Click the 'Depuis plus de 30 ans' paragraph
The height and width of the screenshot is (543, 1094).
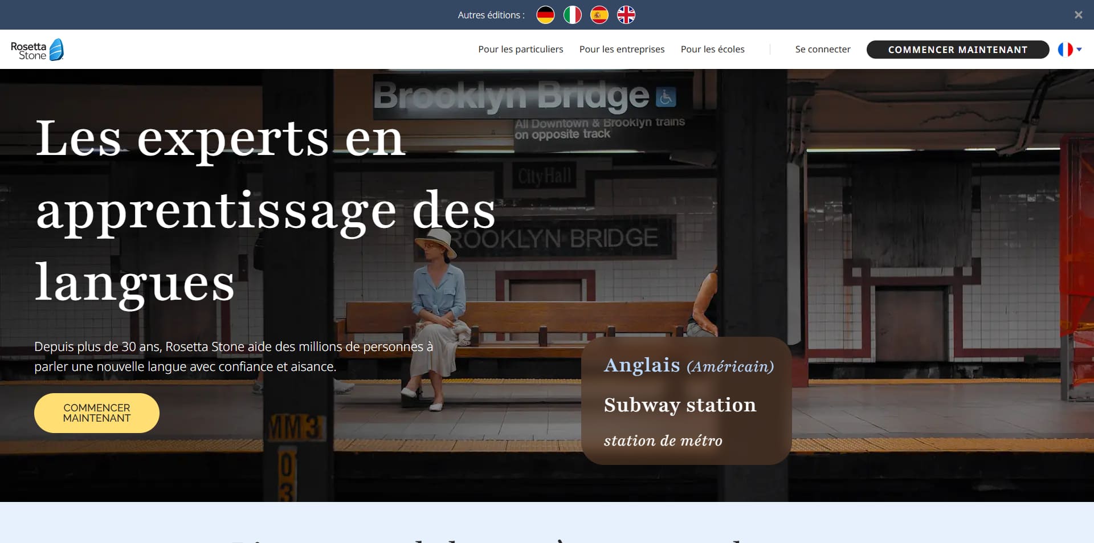coord(234,356)
